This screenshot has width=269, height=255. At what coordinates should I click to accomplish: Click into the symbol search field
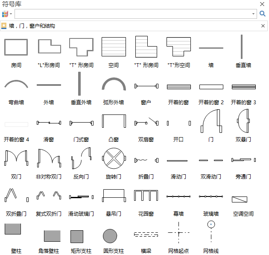point(136,14)
